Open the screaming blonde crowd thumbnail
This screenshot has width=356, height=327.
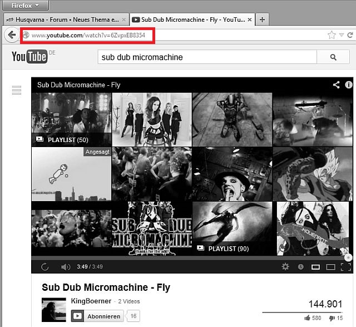[72, 228]
